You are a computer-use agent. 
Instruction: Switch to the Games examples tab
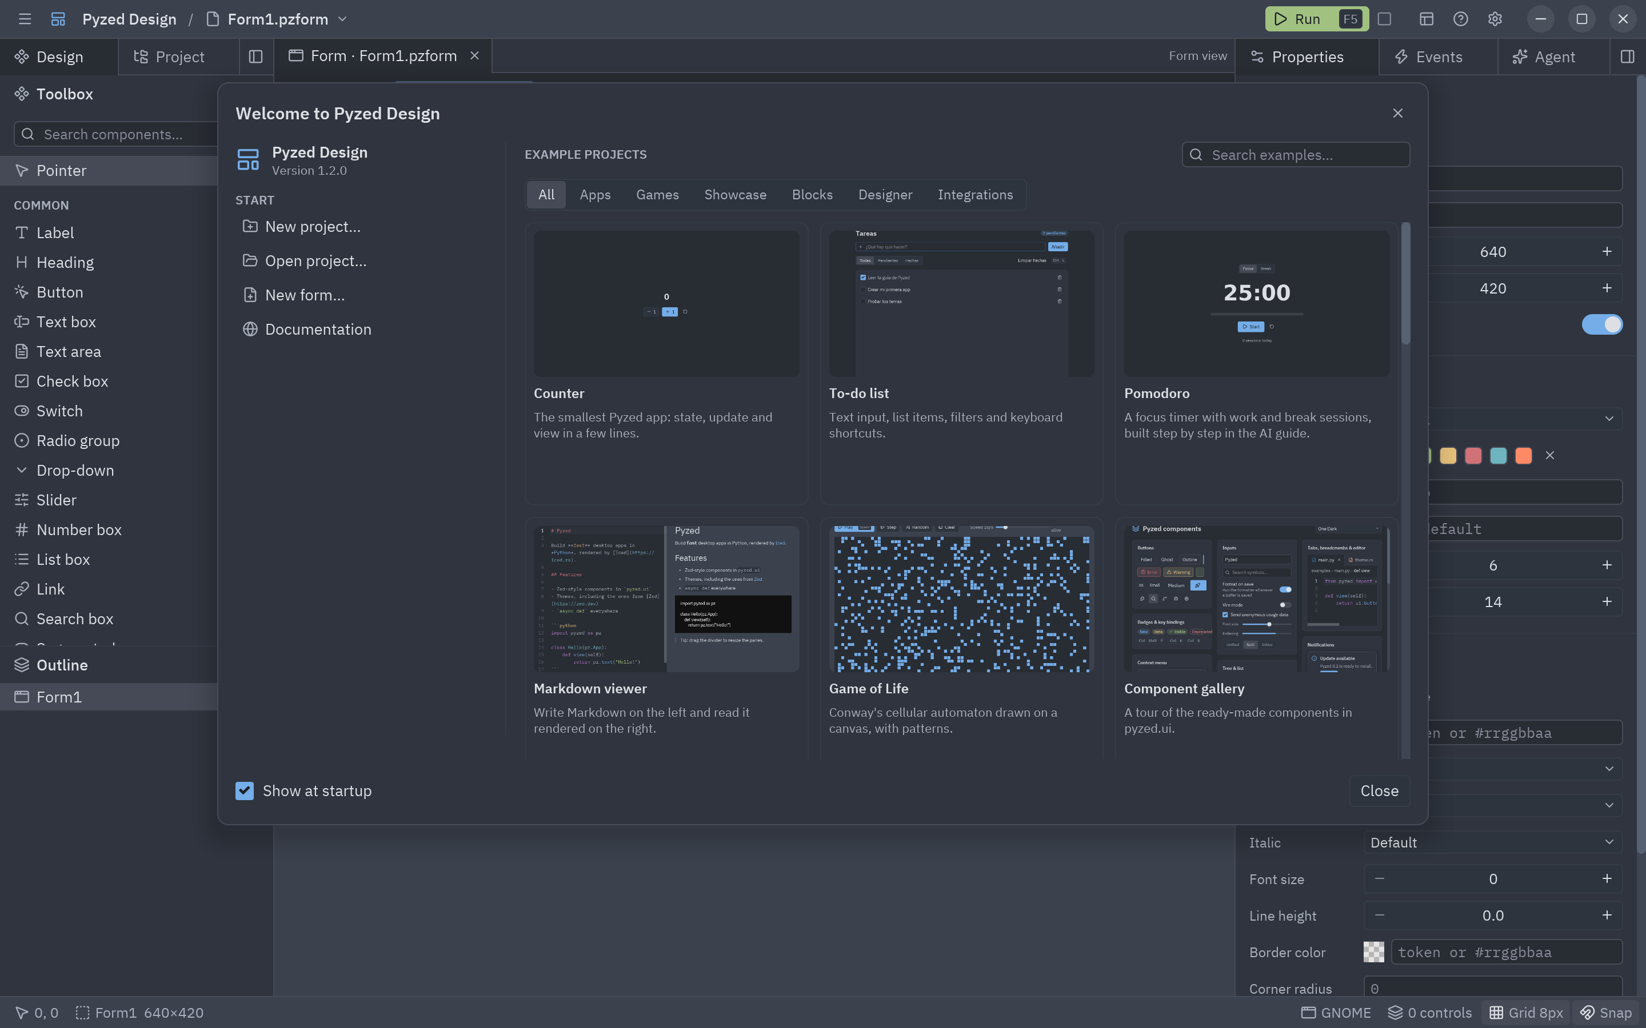pyautogui.click(x=657, y=194)
